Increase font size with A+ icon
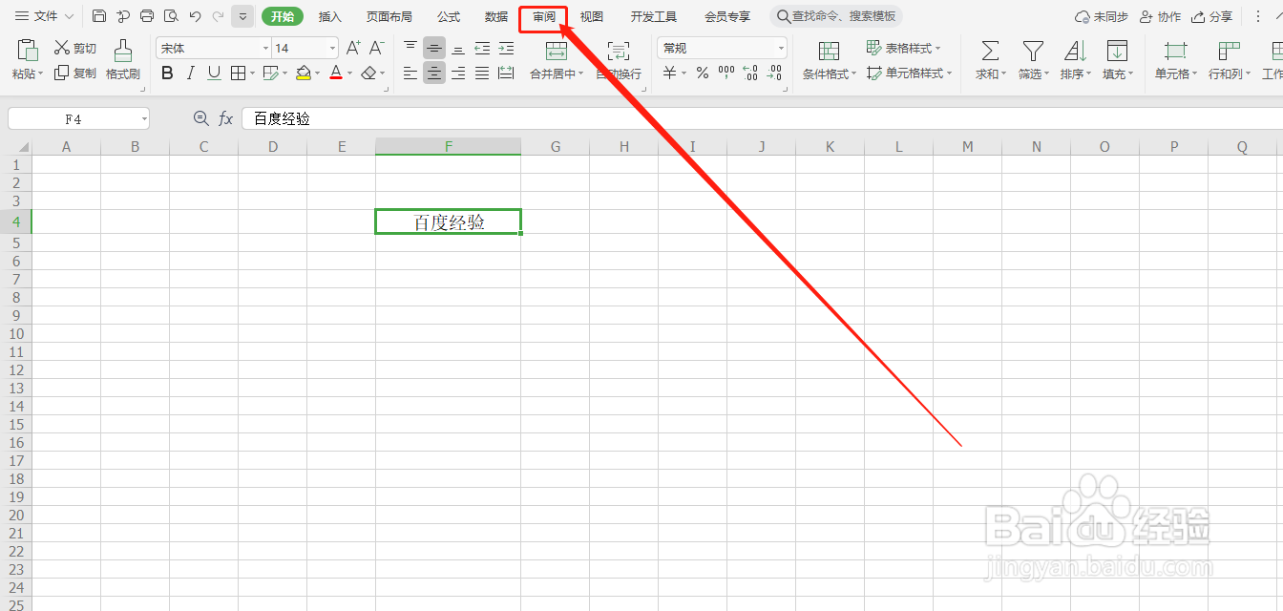The image size is (1283, 611). click(x=353, y=48)
